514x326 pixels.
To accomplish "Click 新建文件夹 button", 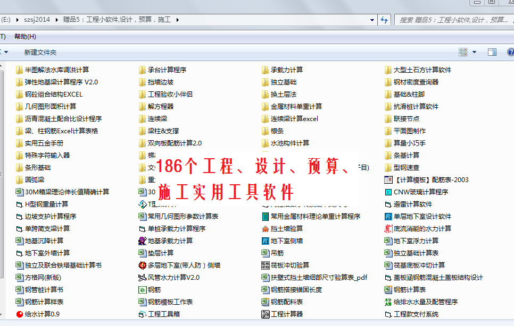I will (40, 53).
